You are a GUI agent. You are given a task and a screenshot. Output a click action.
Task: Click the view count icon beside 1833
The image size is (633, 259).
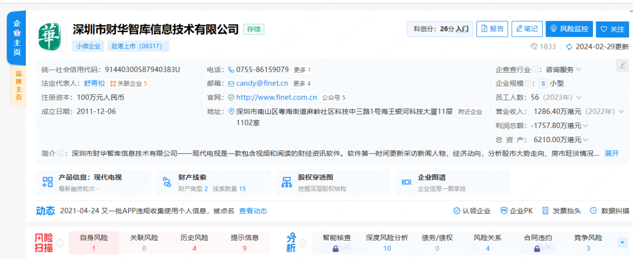click(533, 46)
